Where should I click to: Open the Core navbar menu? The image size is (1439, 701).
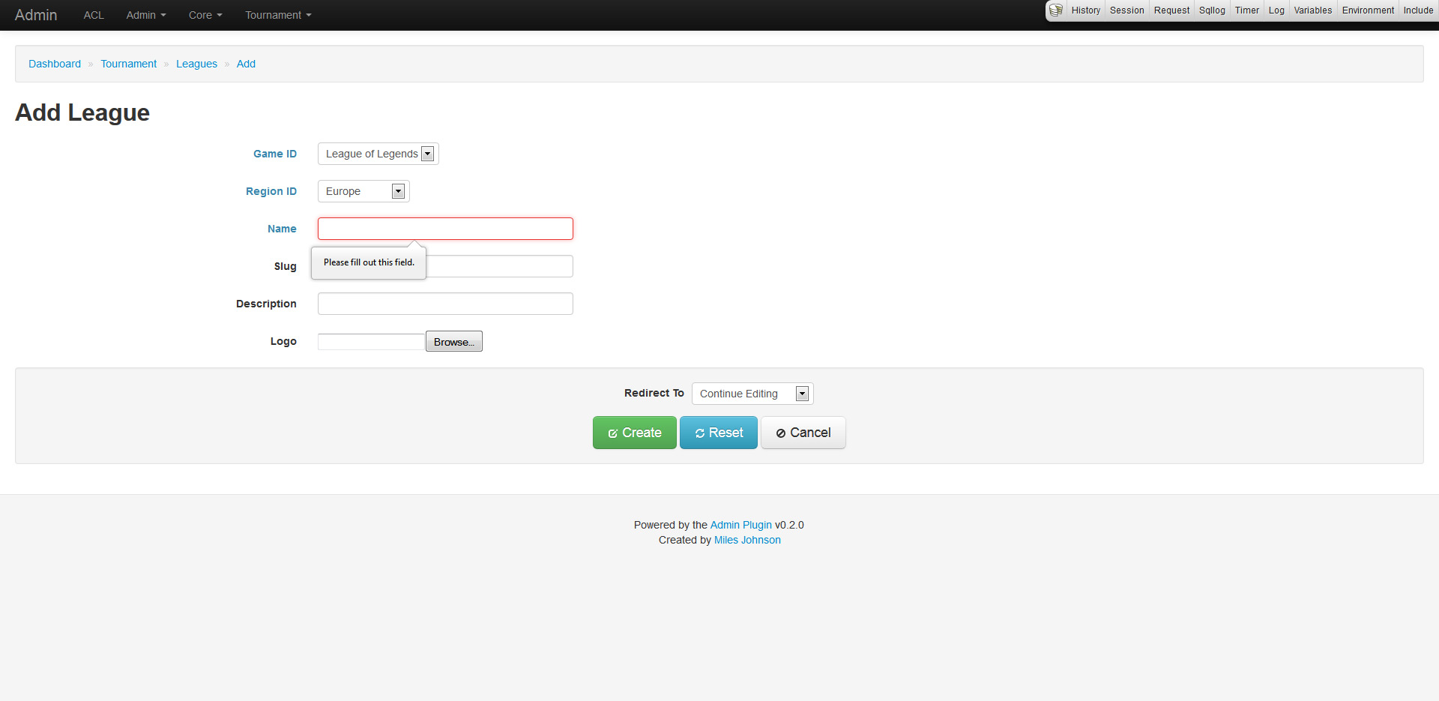pos(205,15)
